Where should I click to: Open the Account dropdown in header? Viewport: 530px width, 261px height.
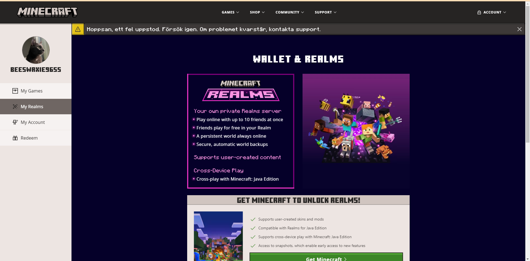pos(492,12)
